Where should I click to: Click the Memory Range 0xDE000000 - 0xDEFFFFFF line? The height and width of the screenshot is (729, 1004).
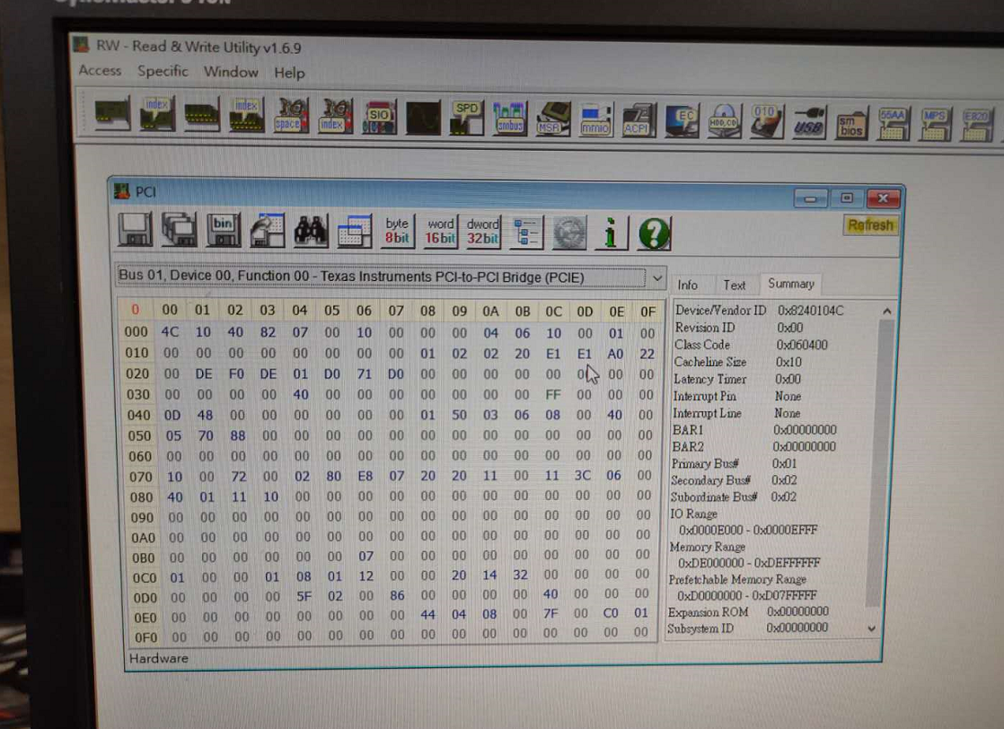749,563
